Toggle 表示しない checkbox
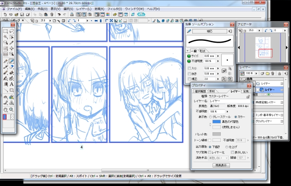The height and width of the screenshot is (186, 291). tap(232, 152)
